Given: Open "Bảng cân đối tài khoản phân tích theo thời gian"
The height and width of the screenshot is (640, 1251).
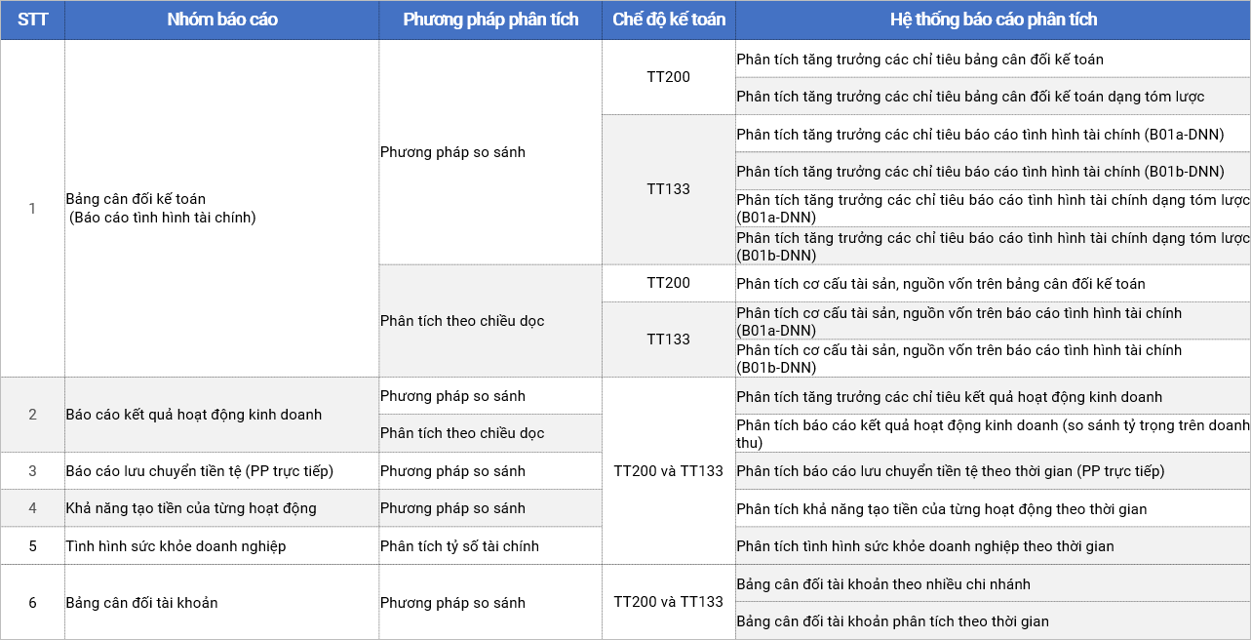Looking at the screenshot, I should pos(892,621).
